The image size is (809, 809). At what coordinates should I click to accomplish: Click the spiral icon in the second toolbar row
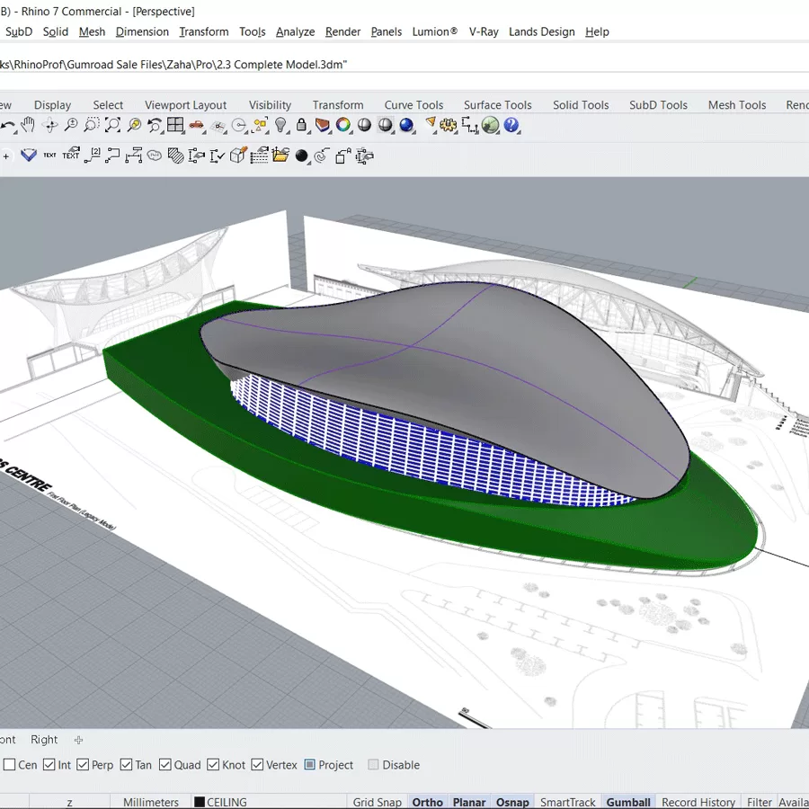point(322,156)
